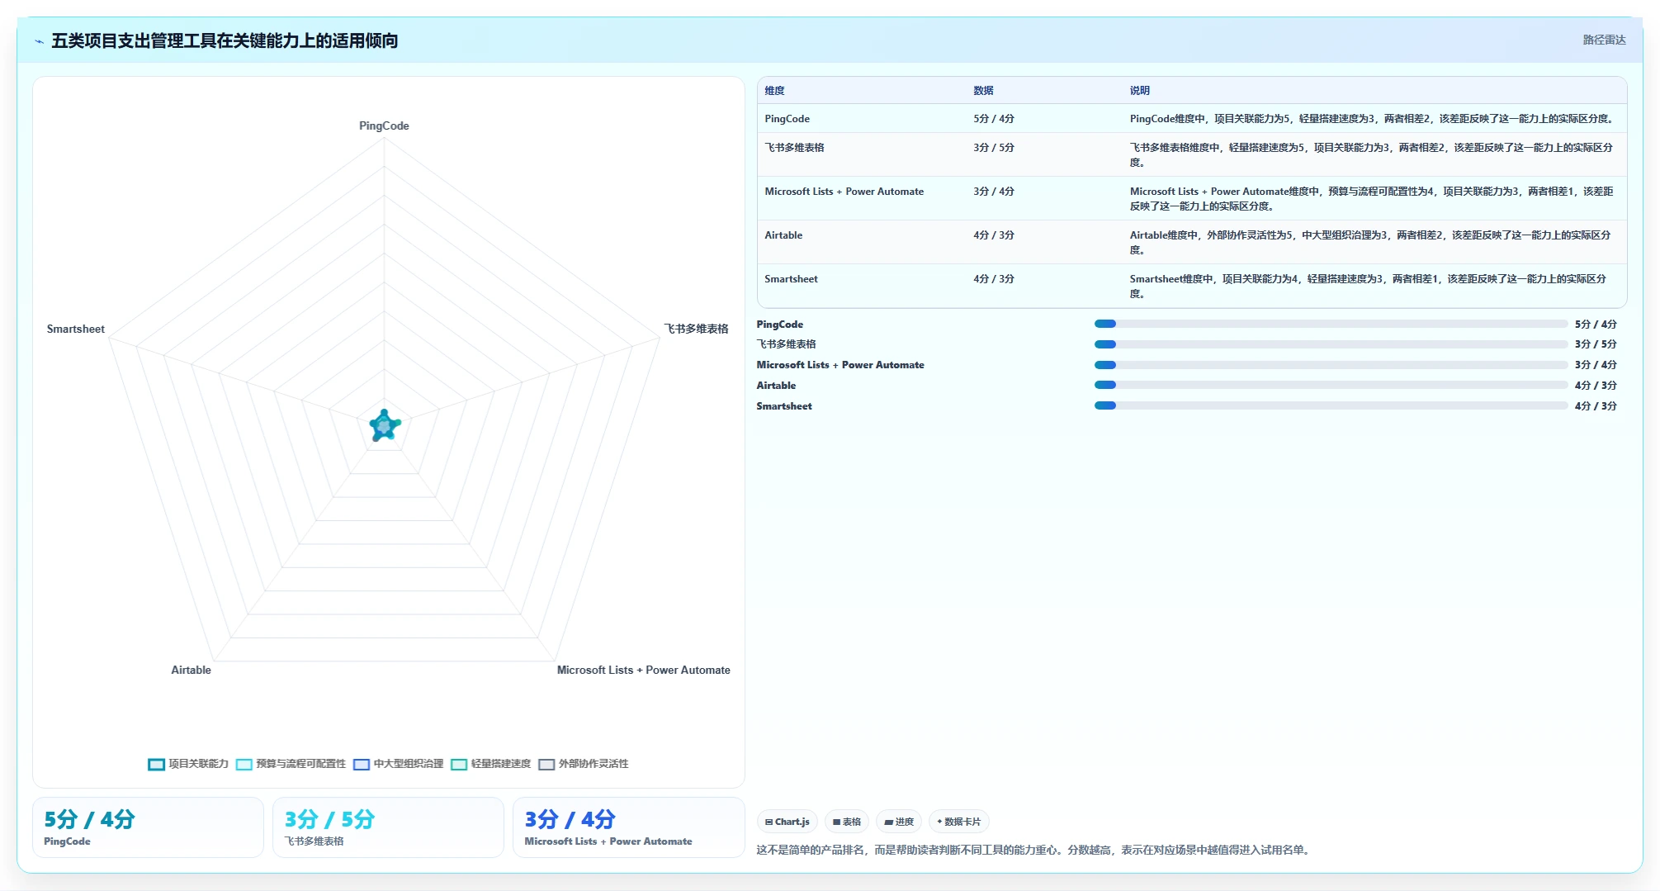Click the radar chart data polygon
The image size is (1660, 891).
[x=384, y=426]
